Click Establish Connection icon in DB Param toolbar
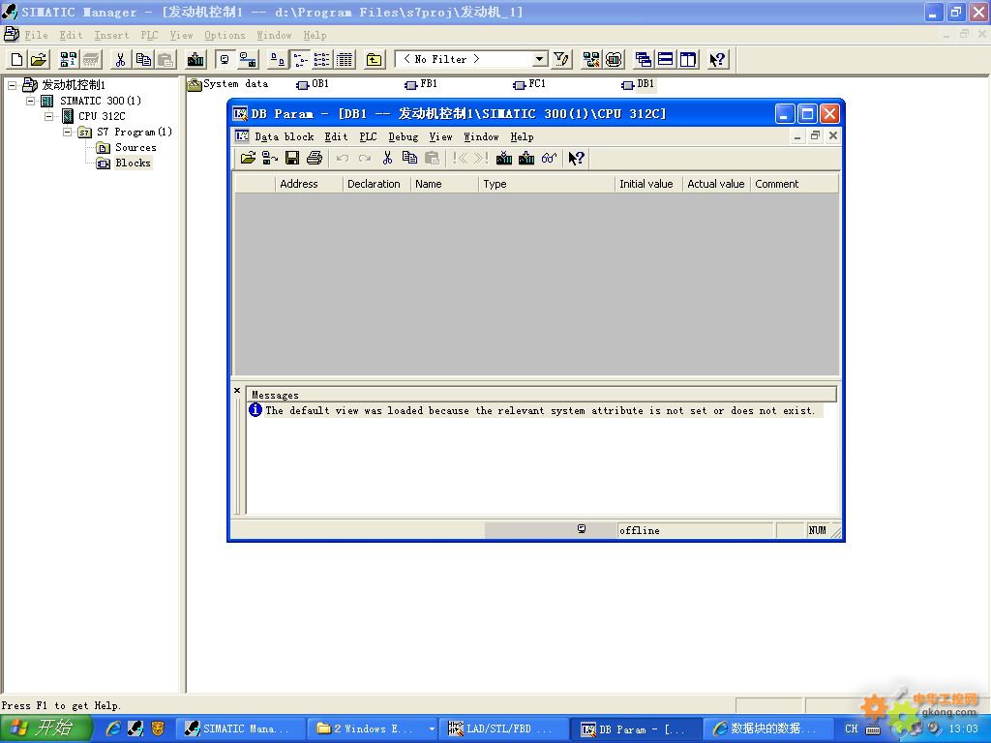The width and height of the screenshot is (991, 743). point(270,158)
